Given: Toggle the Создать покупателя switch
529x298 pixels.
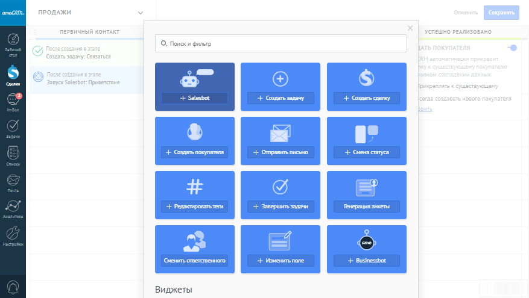Looking at the screenshot, I should [512, 48].
